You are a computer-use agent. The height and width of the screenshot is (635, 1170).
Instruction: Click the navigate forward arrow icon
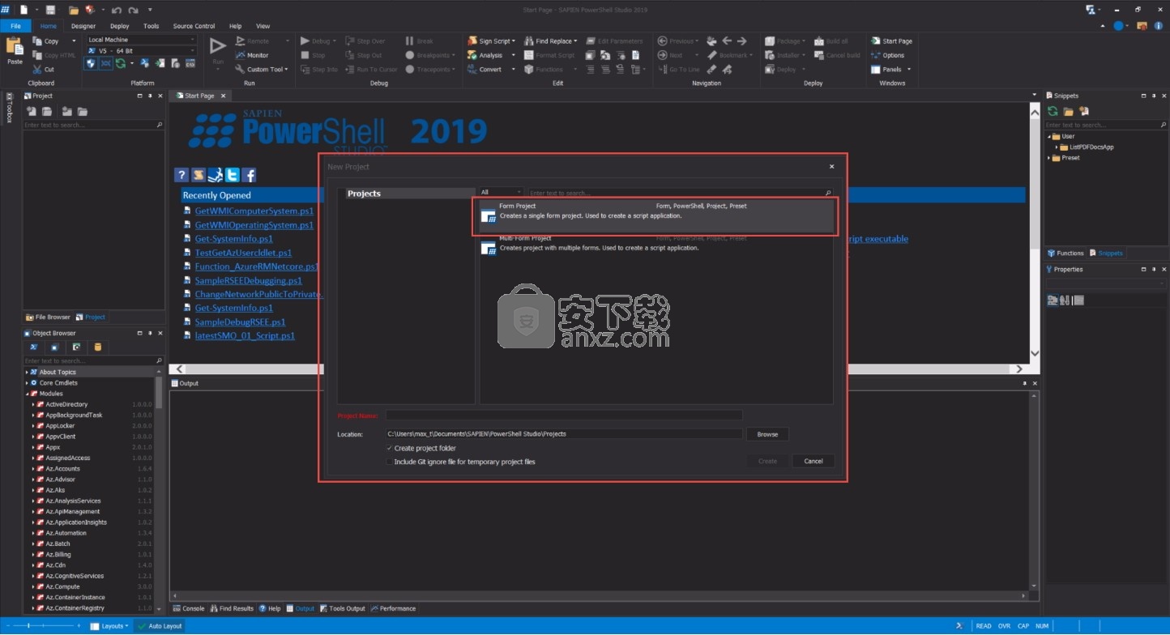pos(741,40)
